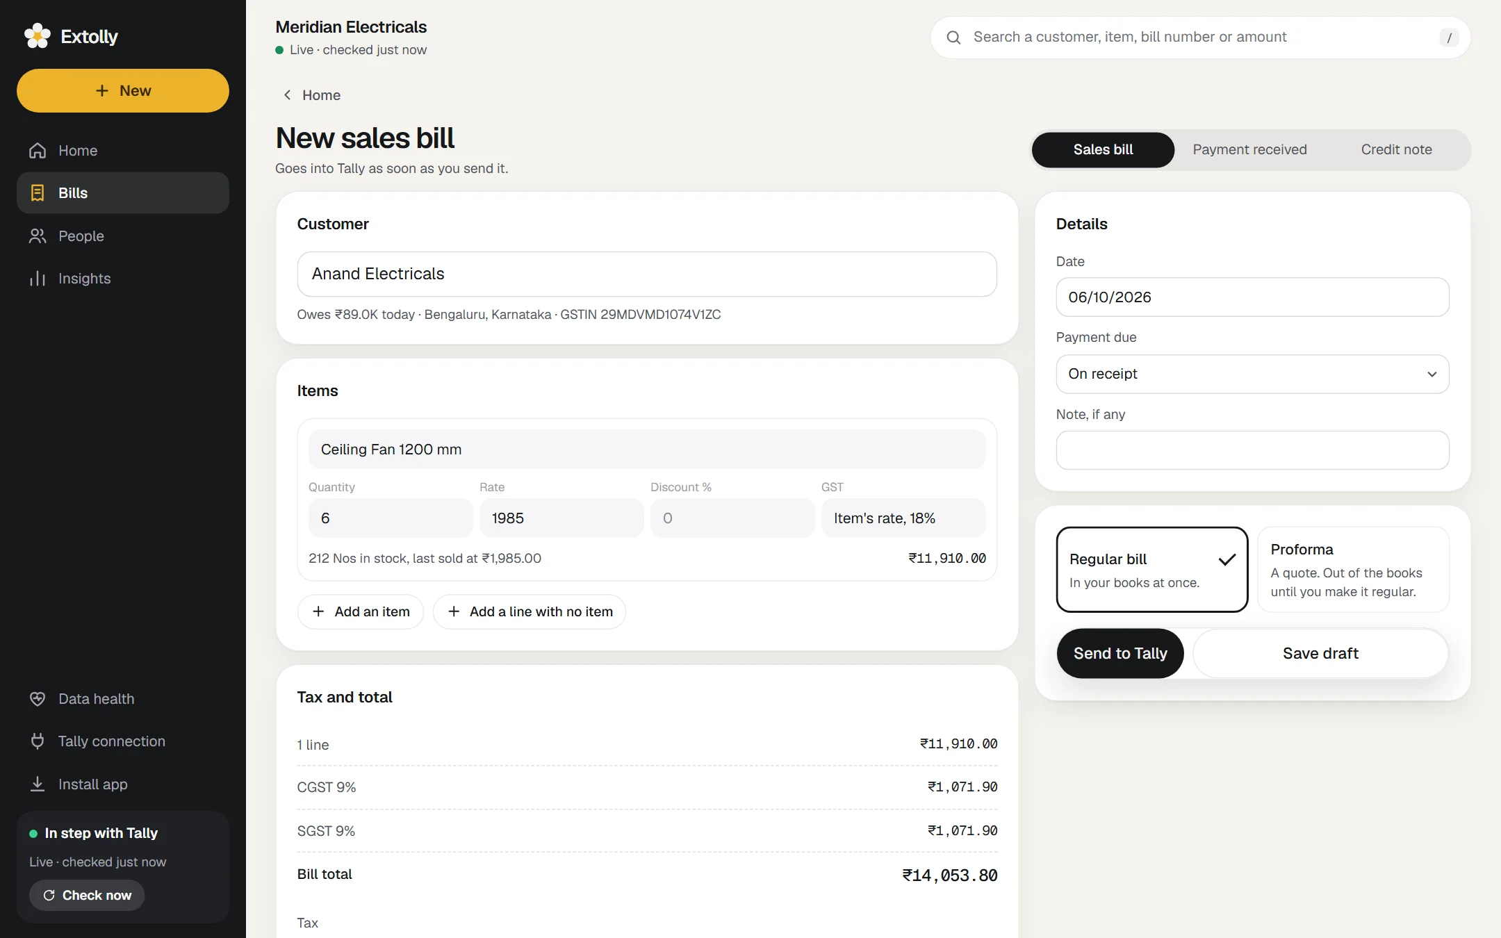Image resolution: width=1501 pixels, height=938 pixels.
Task: Open the Payment due dropdown
Action: pos(1252,374)
